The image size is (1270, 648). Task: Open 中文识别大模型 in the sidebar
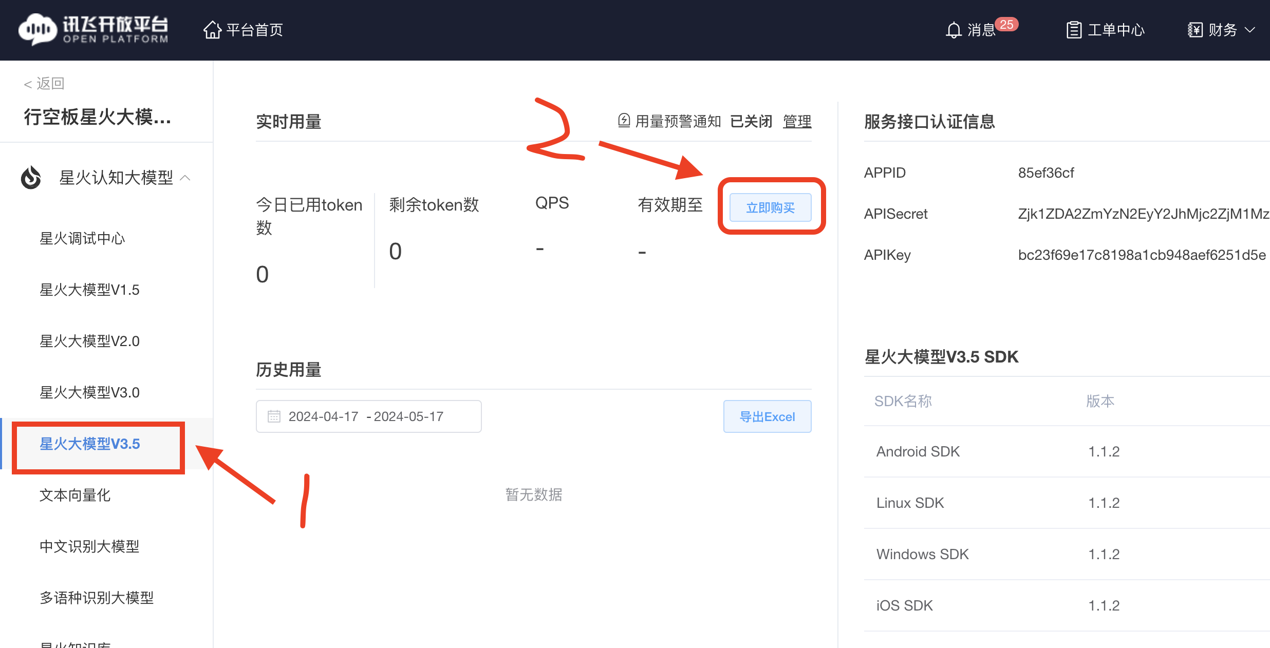tap(89, 546)
